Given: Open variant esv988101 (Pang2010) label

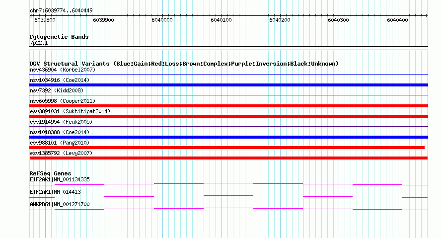Looking at the screenshot, I should 60,143.
